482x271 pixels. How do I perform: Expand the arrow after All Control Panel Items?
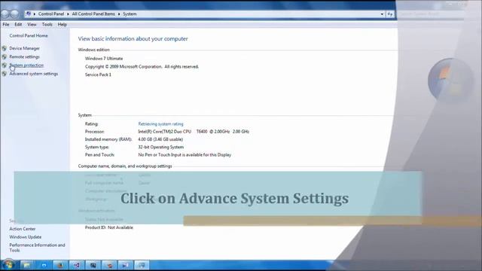pyautogui.click(x=119, y=14)
